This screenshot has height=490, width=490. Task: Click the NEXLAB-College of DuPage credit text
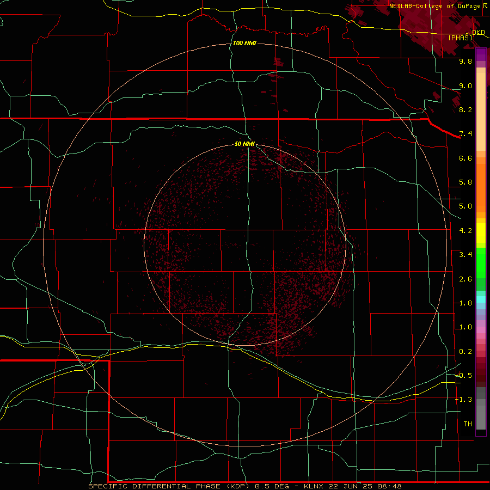coord(436,6)
